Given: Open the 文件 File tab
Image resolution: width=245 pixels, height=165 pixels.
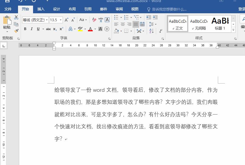Looking at the screenshot, I should click(8, 9).
